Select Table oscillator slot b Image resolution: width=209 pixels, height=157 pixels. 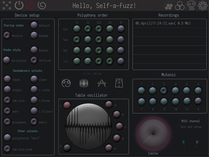pos(117,115)
